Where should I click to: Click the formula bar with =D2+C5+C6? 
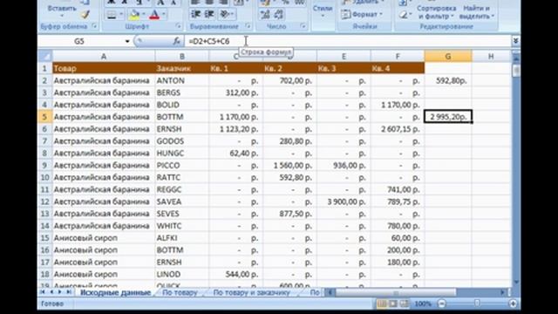(347, 41)
